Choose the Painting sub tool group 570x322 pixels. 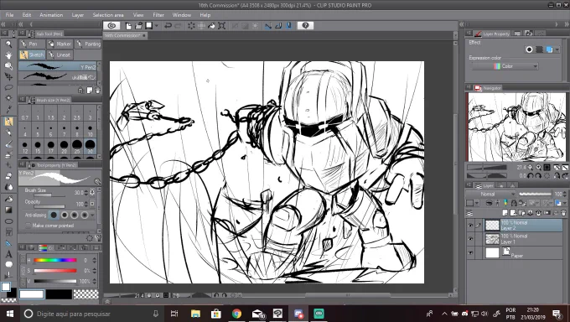coord(88,44)
